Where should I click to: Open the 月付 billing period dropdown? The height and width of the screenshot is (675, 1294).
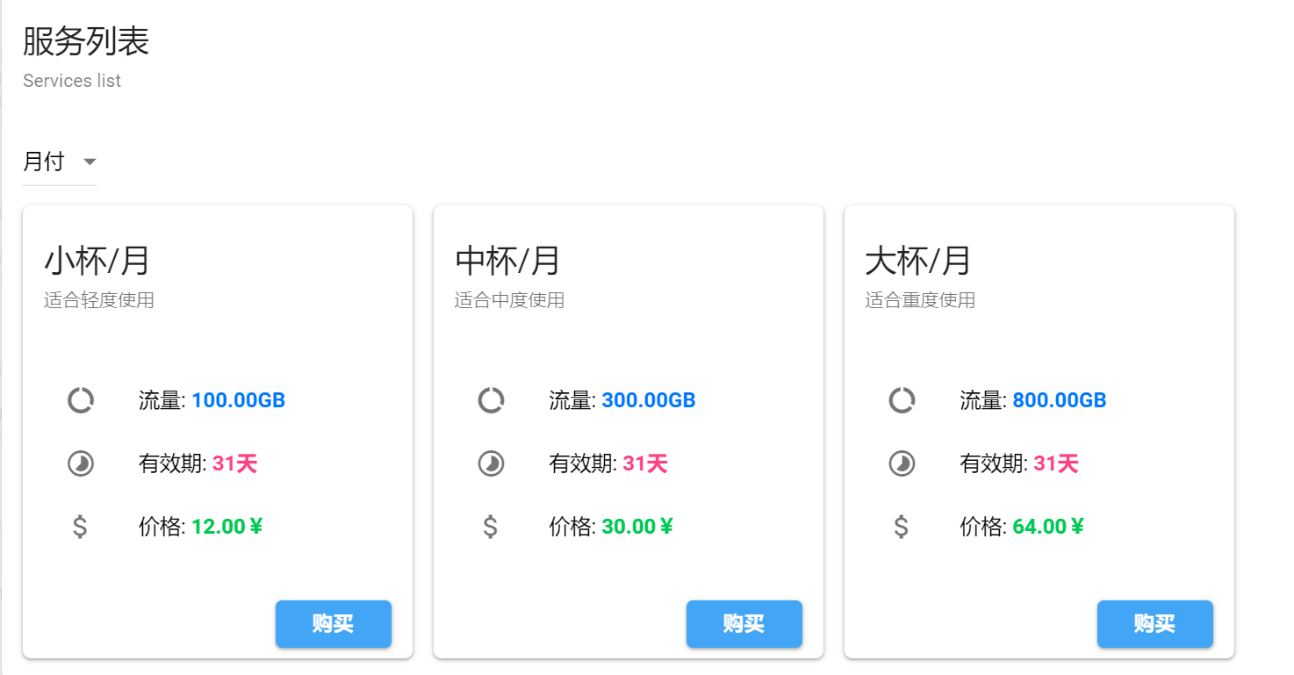(x=44, y=162)
